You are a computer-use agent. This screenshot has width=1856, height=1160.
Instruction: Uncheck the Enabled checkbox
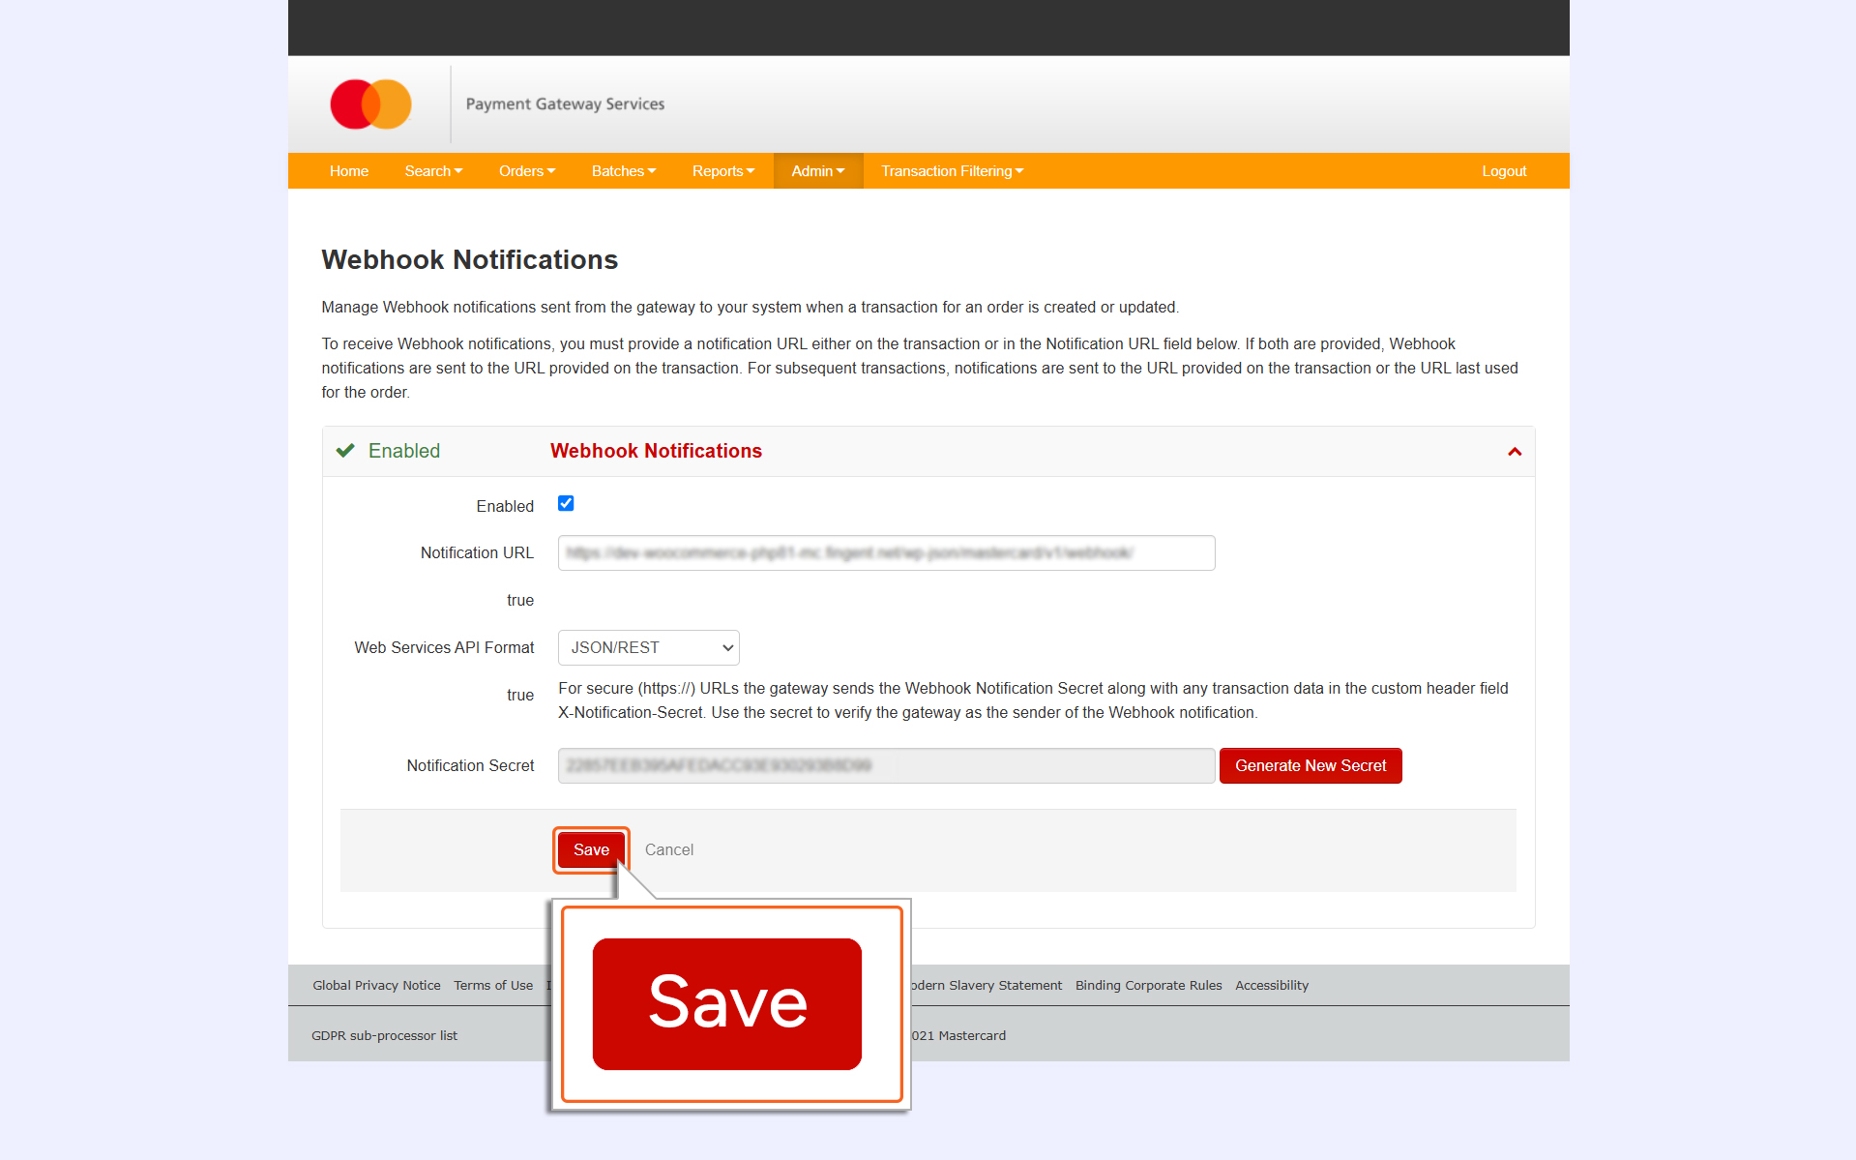[x=566, y=503]
